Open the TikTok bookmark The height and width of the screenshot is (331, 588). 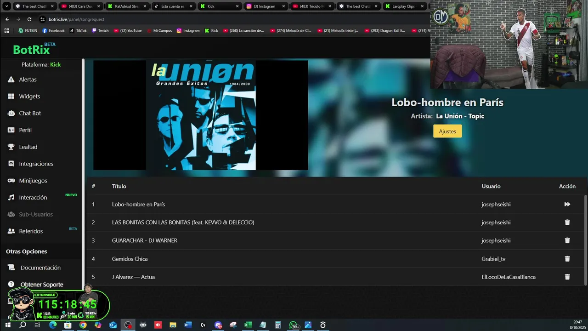tap(78, 31)
